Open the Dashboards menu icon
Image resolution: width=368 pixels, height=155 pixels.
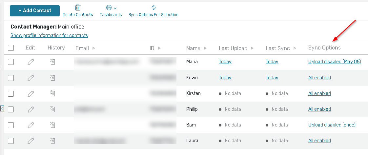[109, 8]
